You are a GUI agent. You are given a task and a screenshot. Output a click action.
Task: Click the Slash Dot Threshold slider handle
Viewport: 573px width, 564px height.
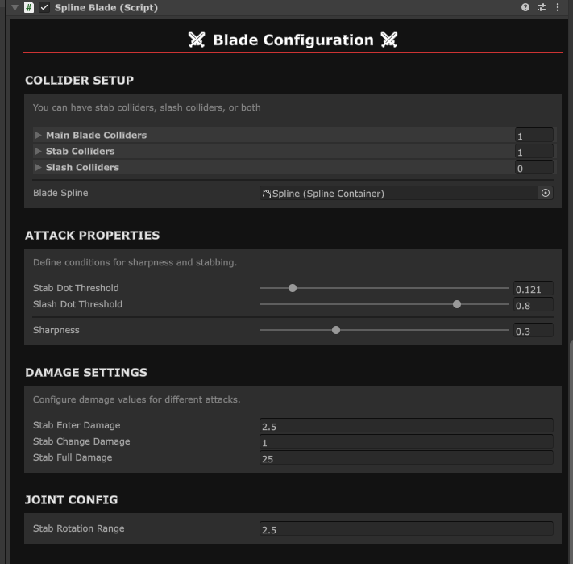click(457, 304)
